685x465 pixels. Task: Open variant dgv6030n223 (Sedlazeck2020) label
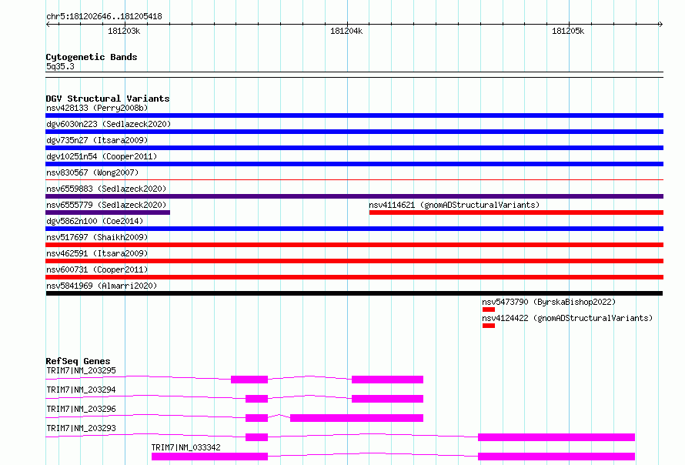[x=109, y=124]
